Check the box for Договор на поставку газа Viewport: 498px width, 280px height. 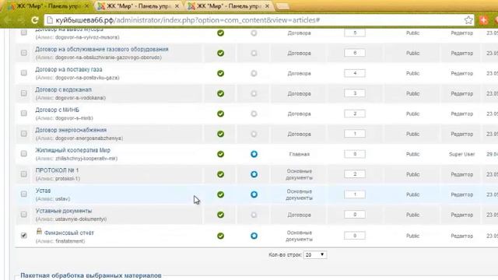[x=24, y=73]
